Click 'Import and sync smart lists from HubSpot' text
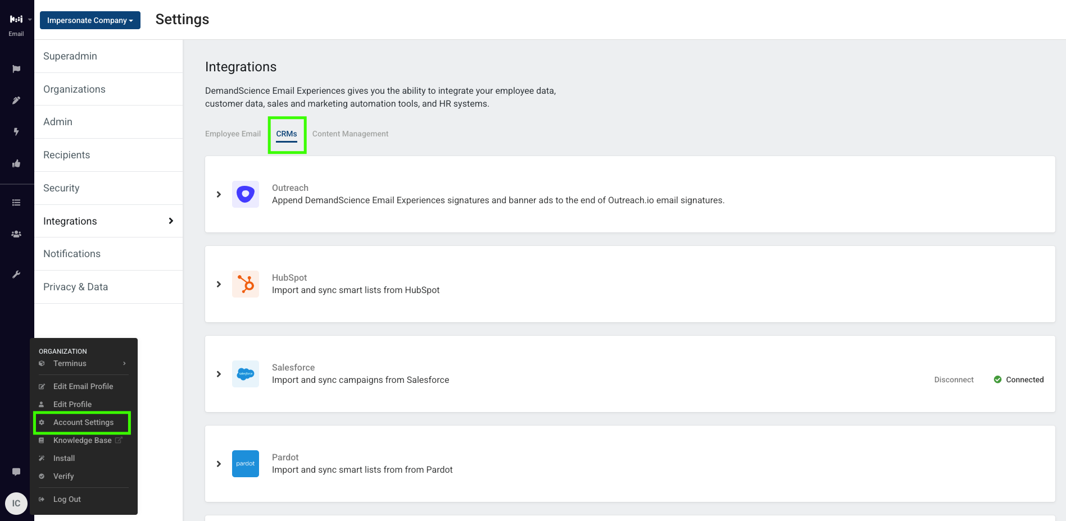1066x521 pixels. pos(356,290)
